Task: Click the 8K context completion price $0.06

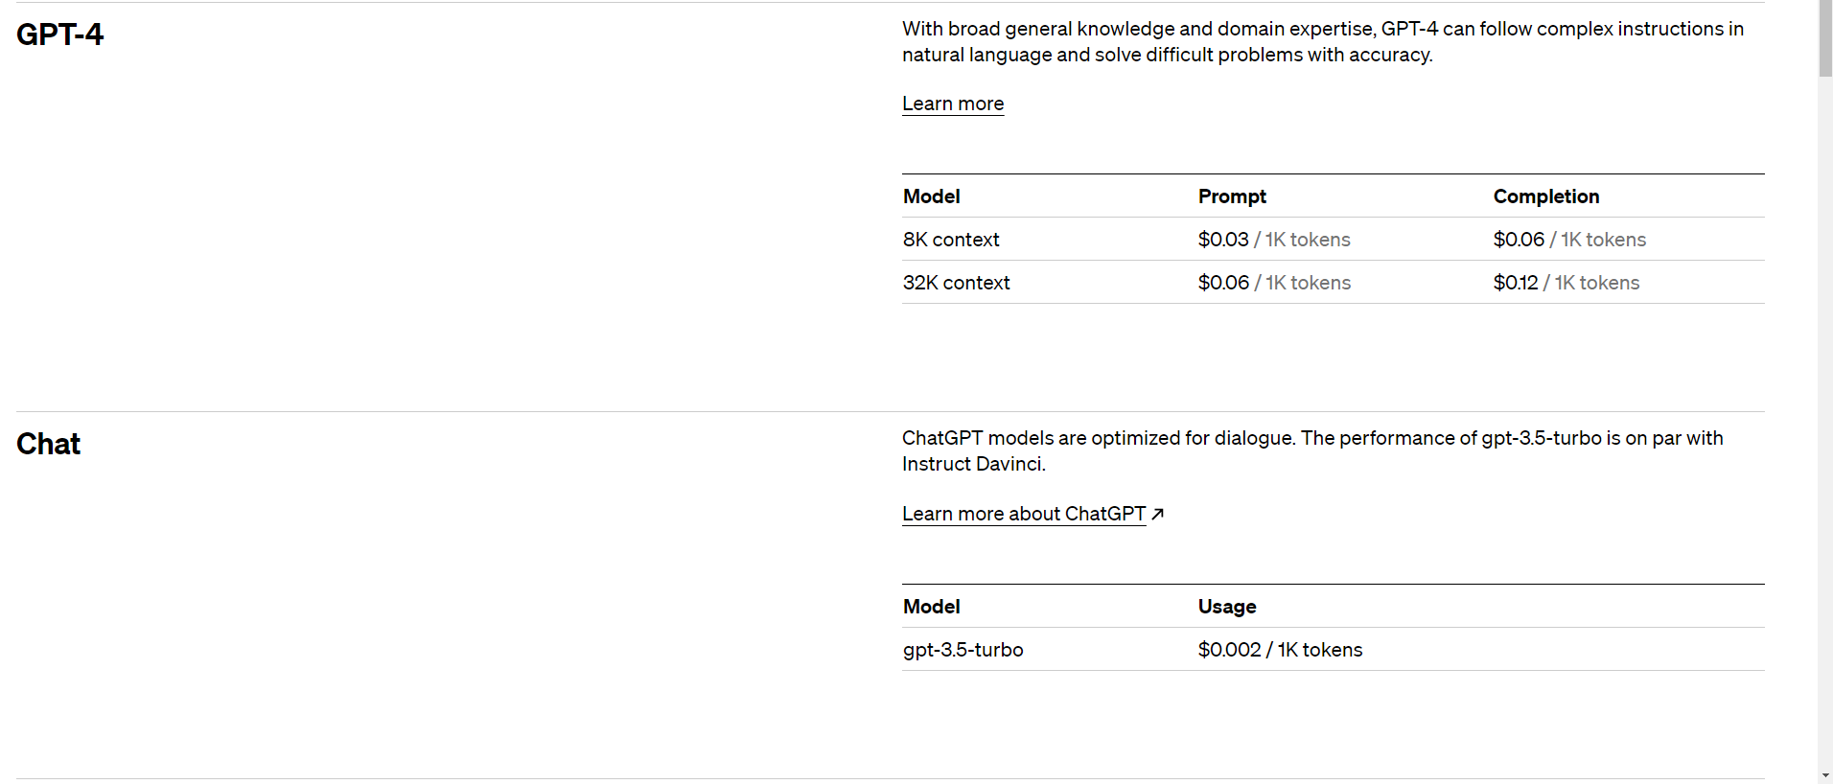Action: tap(1519, 240)
